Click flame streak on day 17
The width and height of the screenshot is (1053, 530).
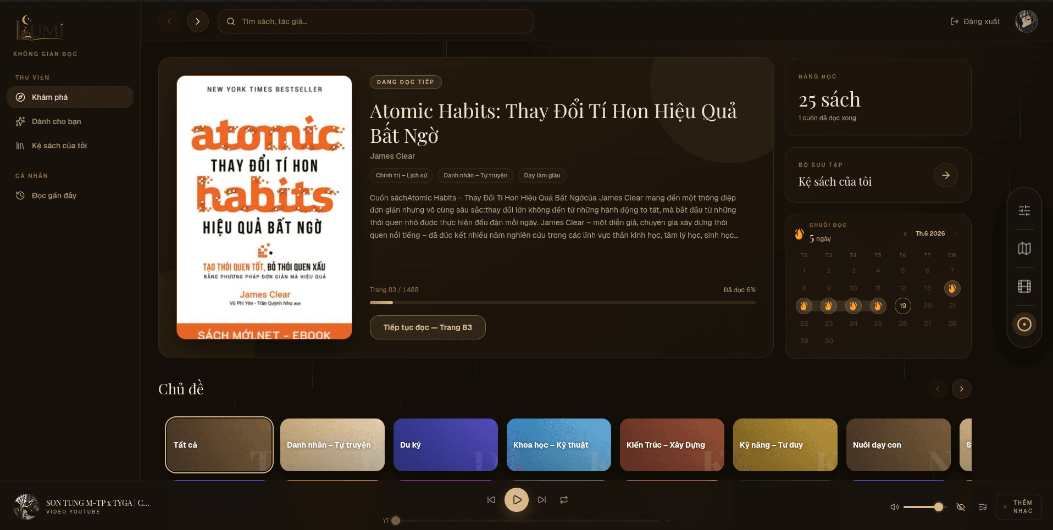pyautogui.click(x=854, y=306)
